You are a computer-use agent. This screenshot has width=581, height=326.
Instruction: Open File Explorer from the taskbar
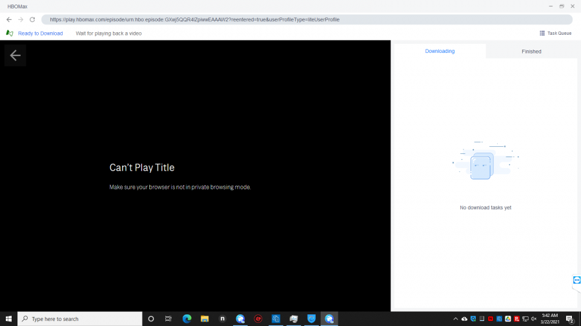(205, 319)
